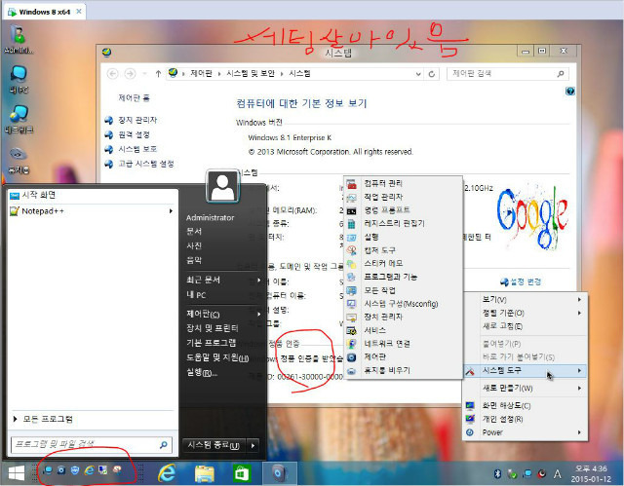
Task: Open 모든 작업 from the submenu
Action: click(x=403, y=290)
